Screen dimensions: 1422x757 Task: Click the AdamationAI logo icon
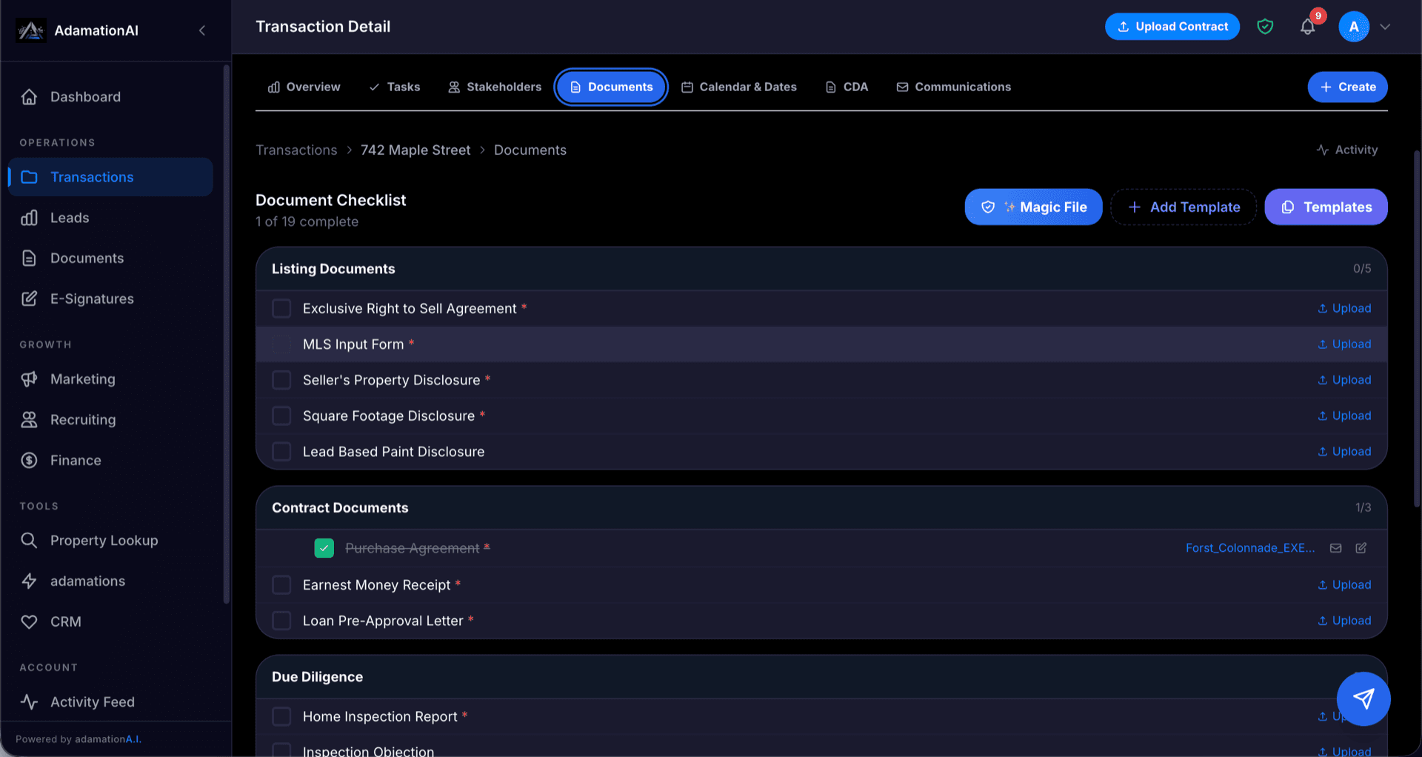[30, 30]
